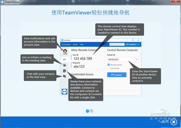Click the Insert partner ID toolbar field
Image resolution: width=181 pixels, height=128 pixels.
117,44
